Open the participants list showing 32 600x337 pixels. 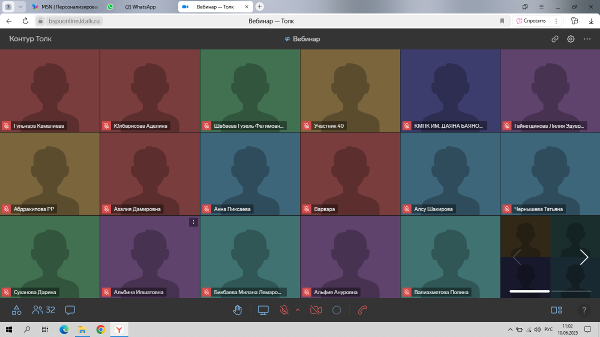[x=43, y=310]
